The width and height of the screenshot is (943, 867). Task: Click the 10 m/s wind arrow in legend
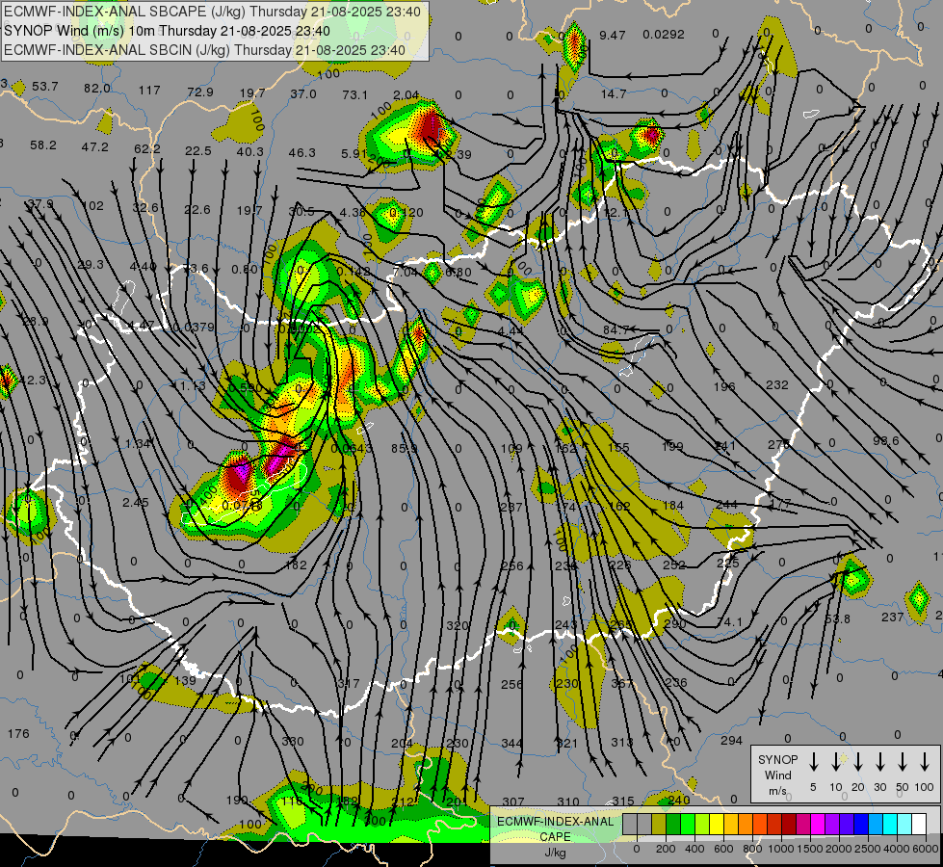click(x=836, y=761)
